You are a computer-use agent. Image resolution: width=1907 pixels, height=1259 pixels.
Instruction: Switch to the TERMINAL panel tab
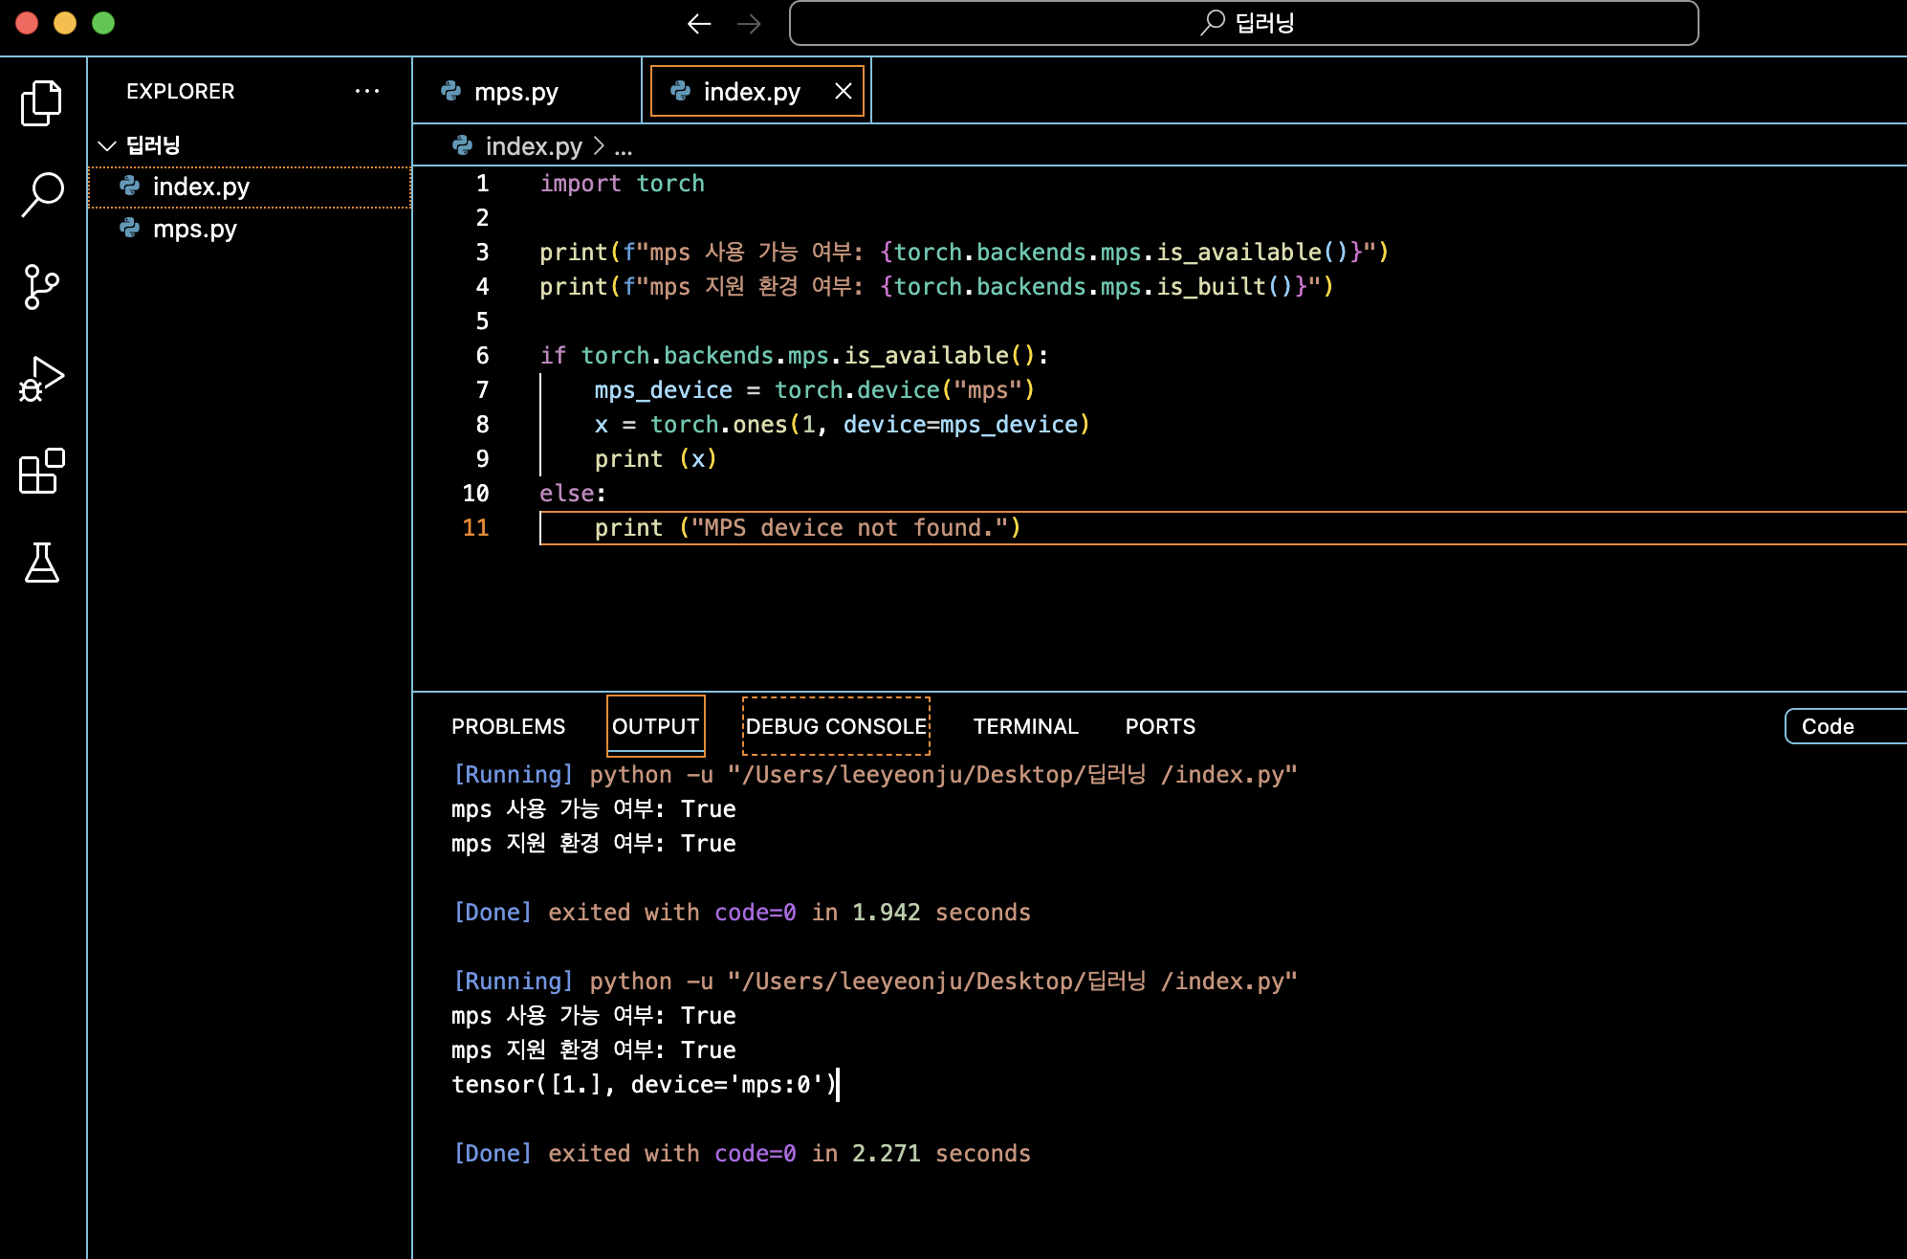1025,726
